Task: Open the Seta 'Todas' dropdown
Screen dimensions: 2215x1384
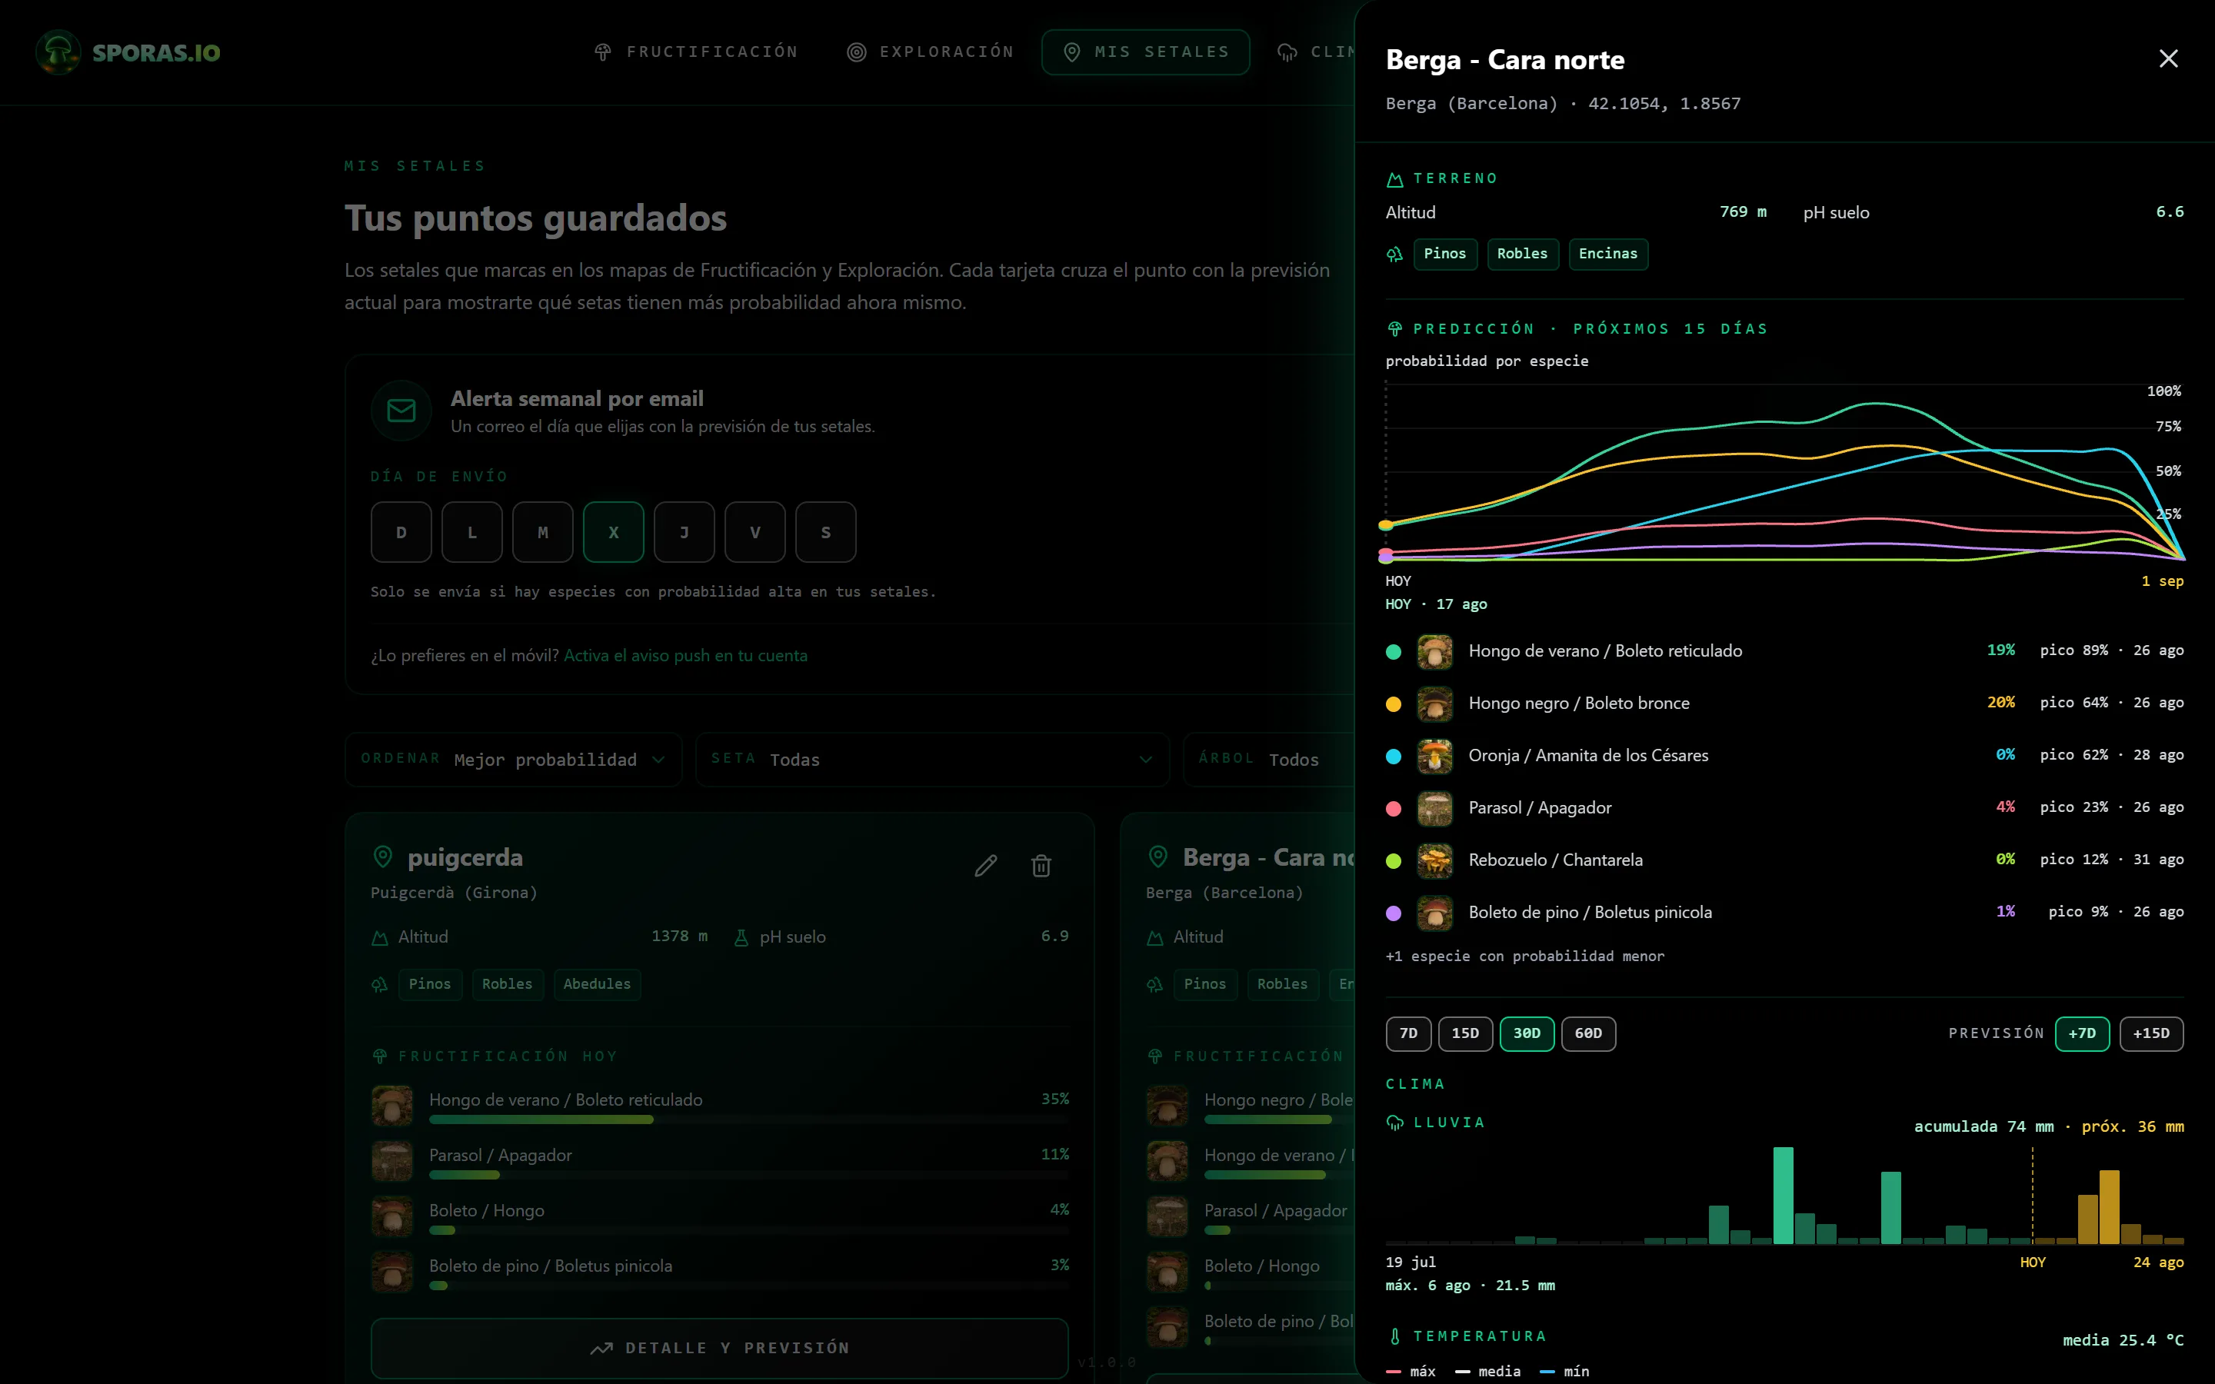Action: coord(933,760)
